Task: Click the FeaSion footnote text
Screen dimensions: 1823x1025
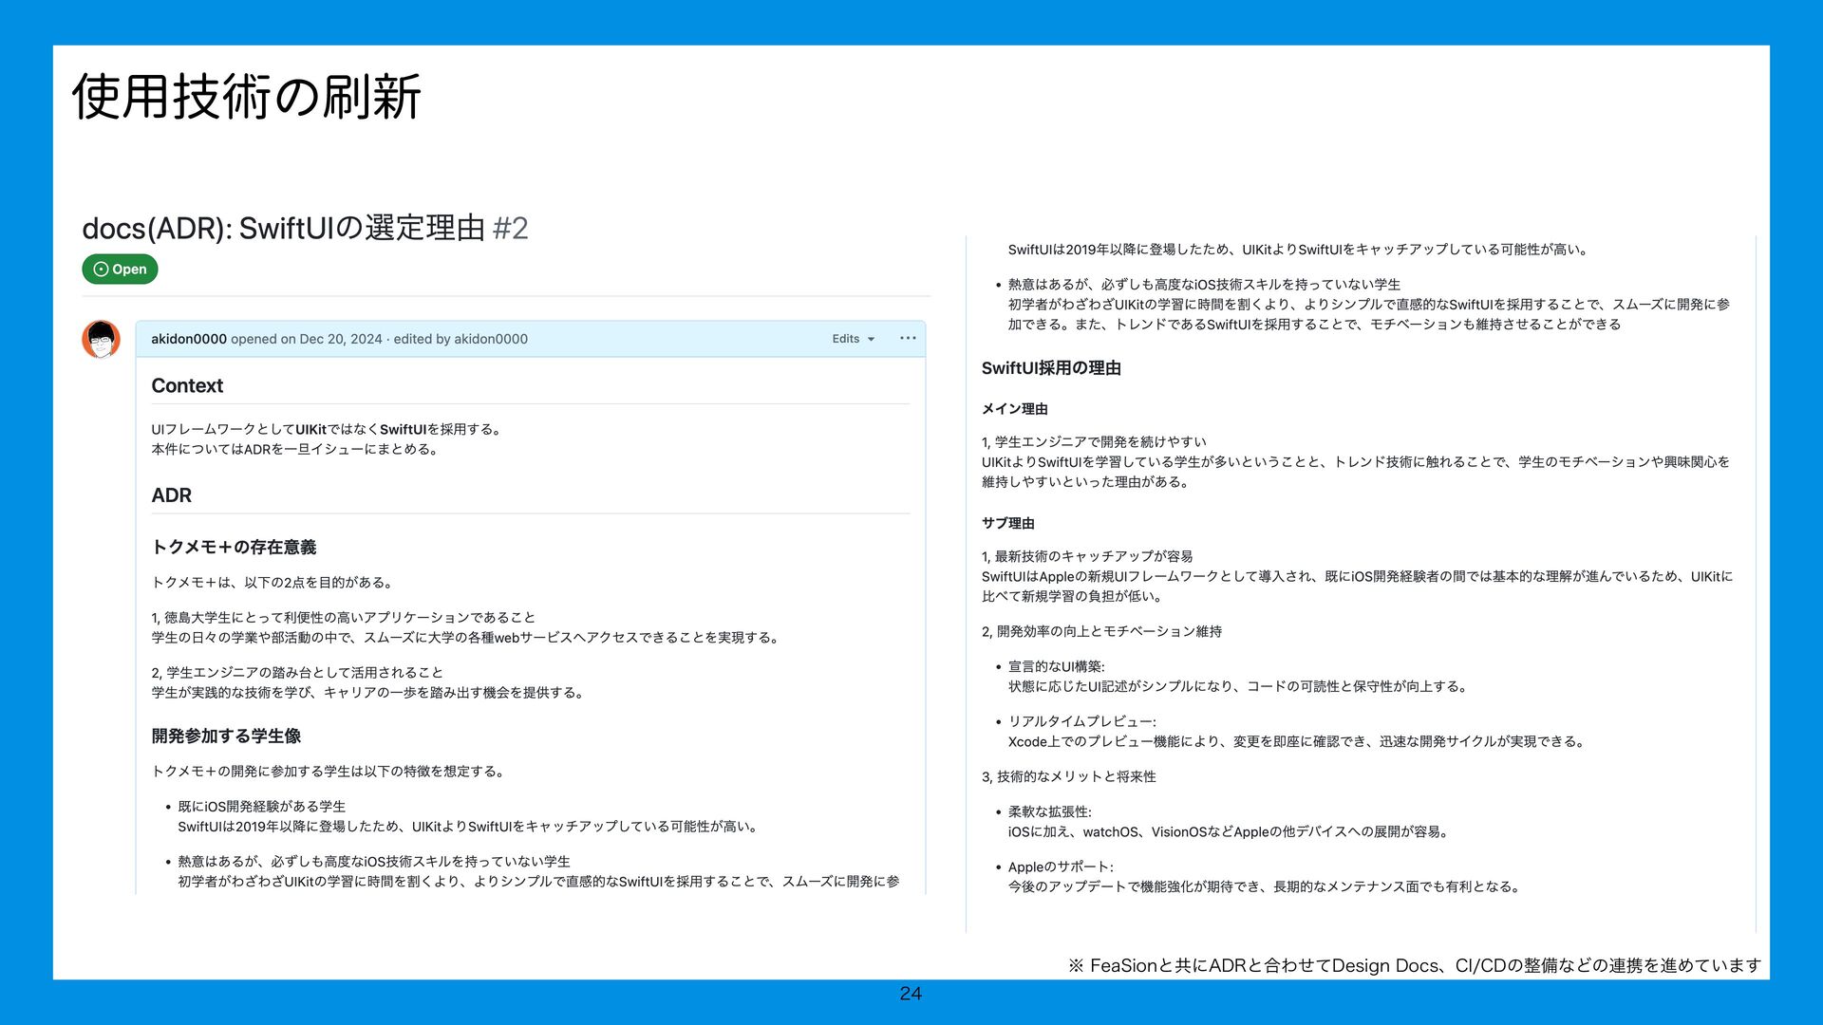Action: [x=1414, y=966]
